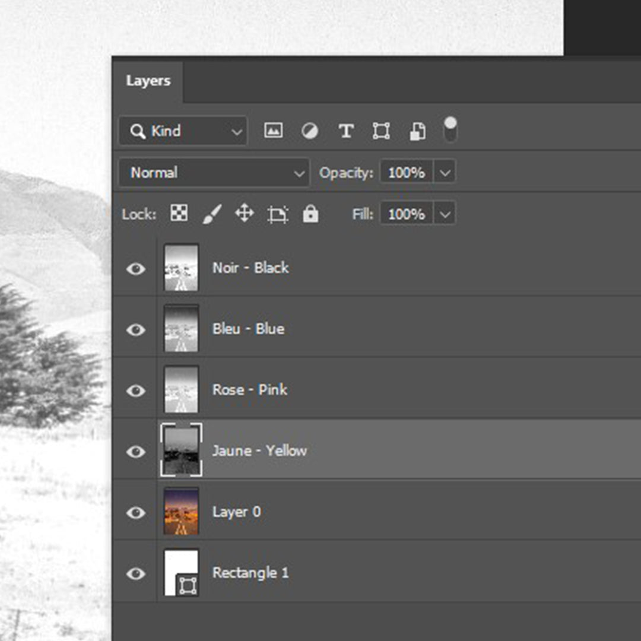
Task: Prevent artboard auto-nesting lock icon
Action: pyautogui.click(x=277, y=214)
